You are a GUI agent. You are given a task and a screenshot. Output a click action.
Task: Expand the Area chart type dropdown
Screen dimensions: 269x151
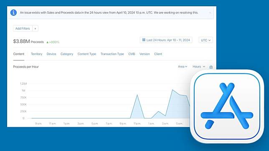(183, 66)
